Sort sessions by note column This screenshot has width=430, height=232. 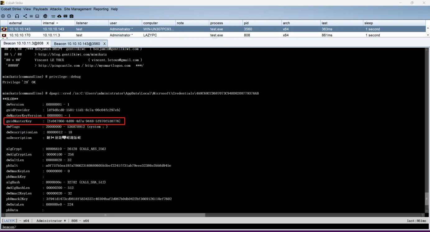[x=192, y=23]
